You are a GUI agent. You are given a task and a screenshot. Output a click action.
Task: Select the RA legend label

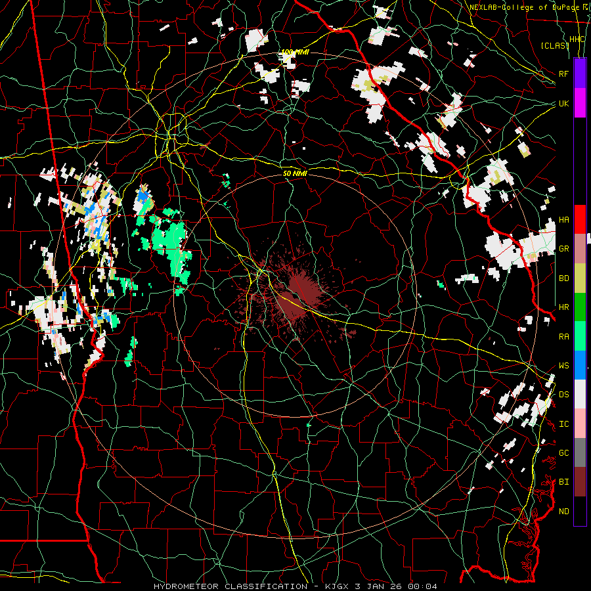(563, 337)
